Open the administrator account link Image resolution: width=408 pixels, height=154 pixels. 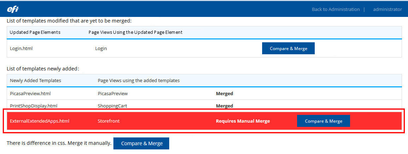[387, 10]
